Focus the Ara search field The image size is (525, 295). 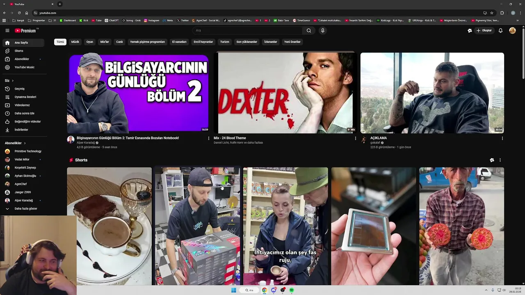[x=248, y=30]
